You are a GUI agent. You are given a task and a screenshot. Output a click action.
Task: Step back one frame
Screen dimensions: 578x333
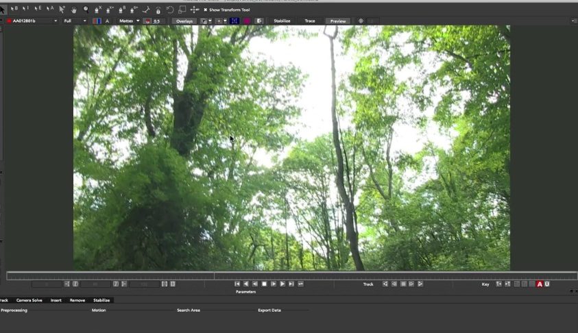click(255, 284)
